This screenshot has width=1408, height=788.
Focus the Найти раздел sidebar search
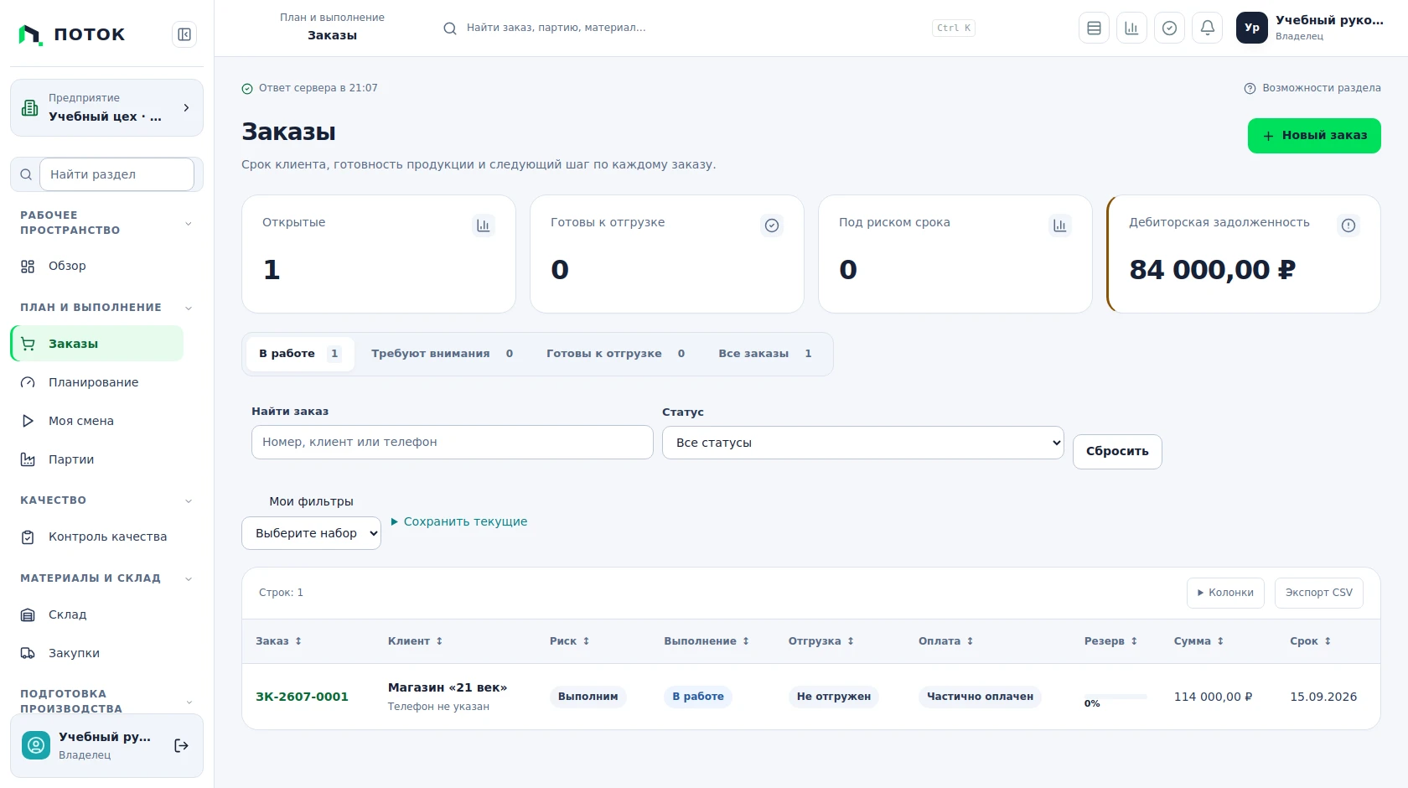(116, 174)
